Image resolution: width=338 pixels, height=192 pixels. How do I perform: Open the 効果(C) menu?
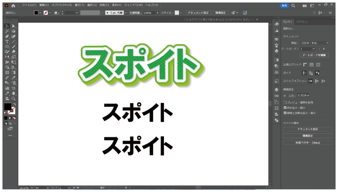point(104,5)
